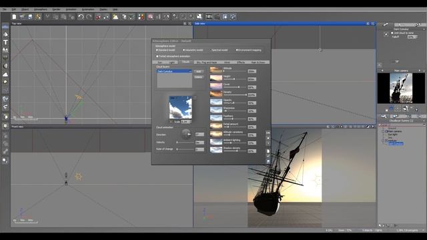Toggle Forbid atmosphere animation checkbox
This screenshot has width=427, height=240.
(x=157, y=56)
